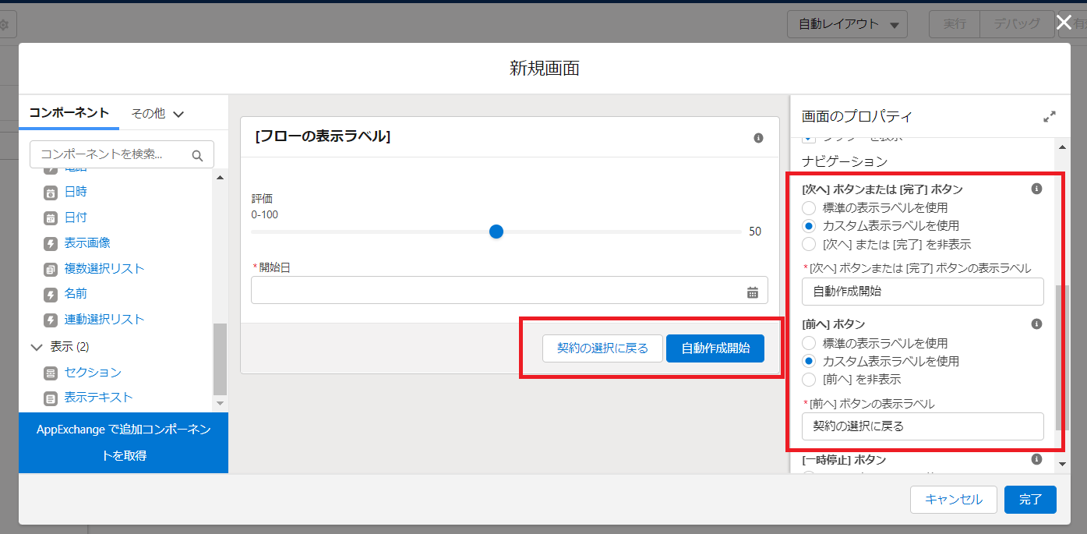
Task: Click the キャンセル button
Action: [953, 500]
